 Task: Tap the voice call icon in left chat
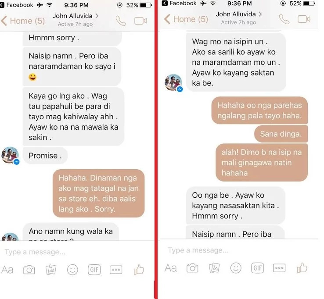(121, 21)
